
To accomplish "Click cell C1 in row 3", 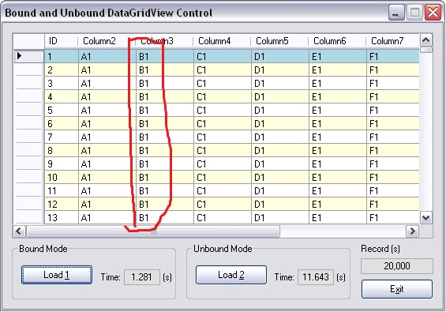I will [x=223, y=83].
